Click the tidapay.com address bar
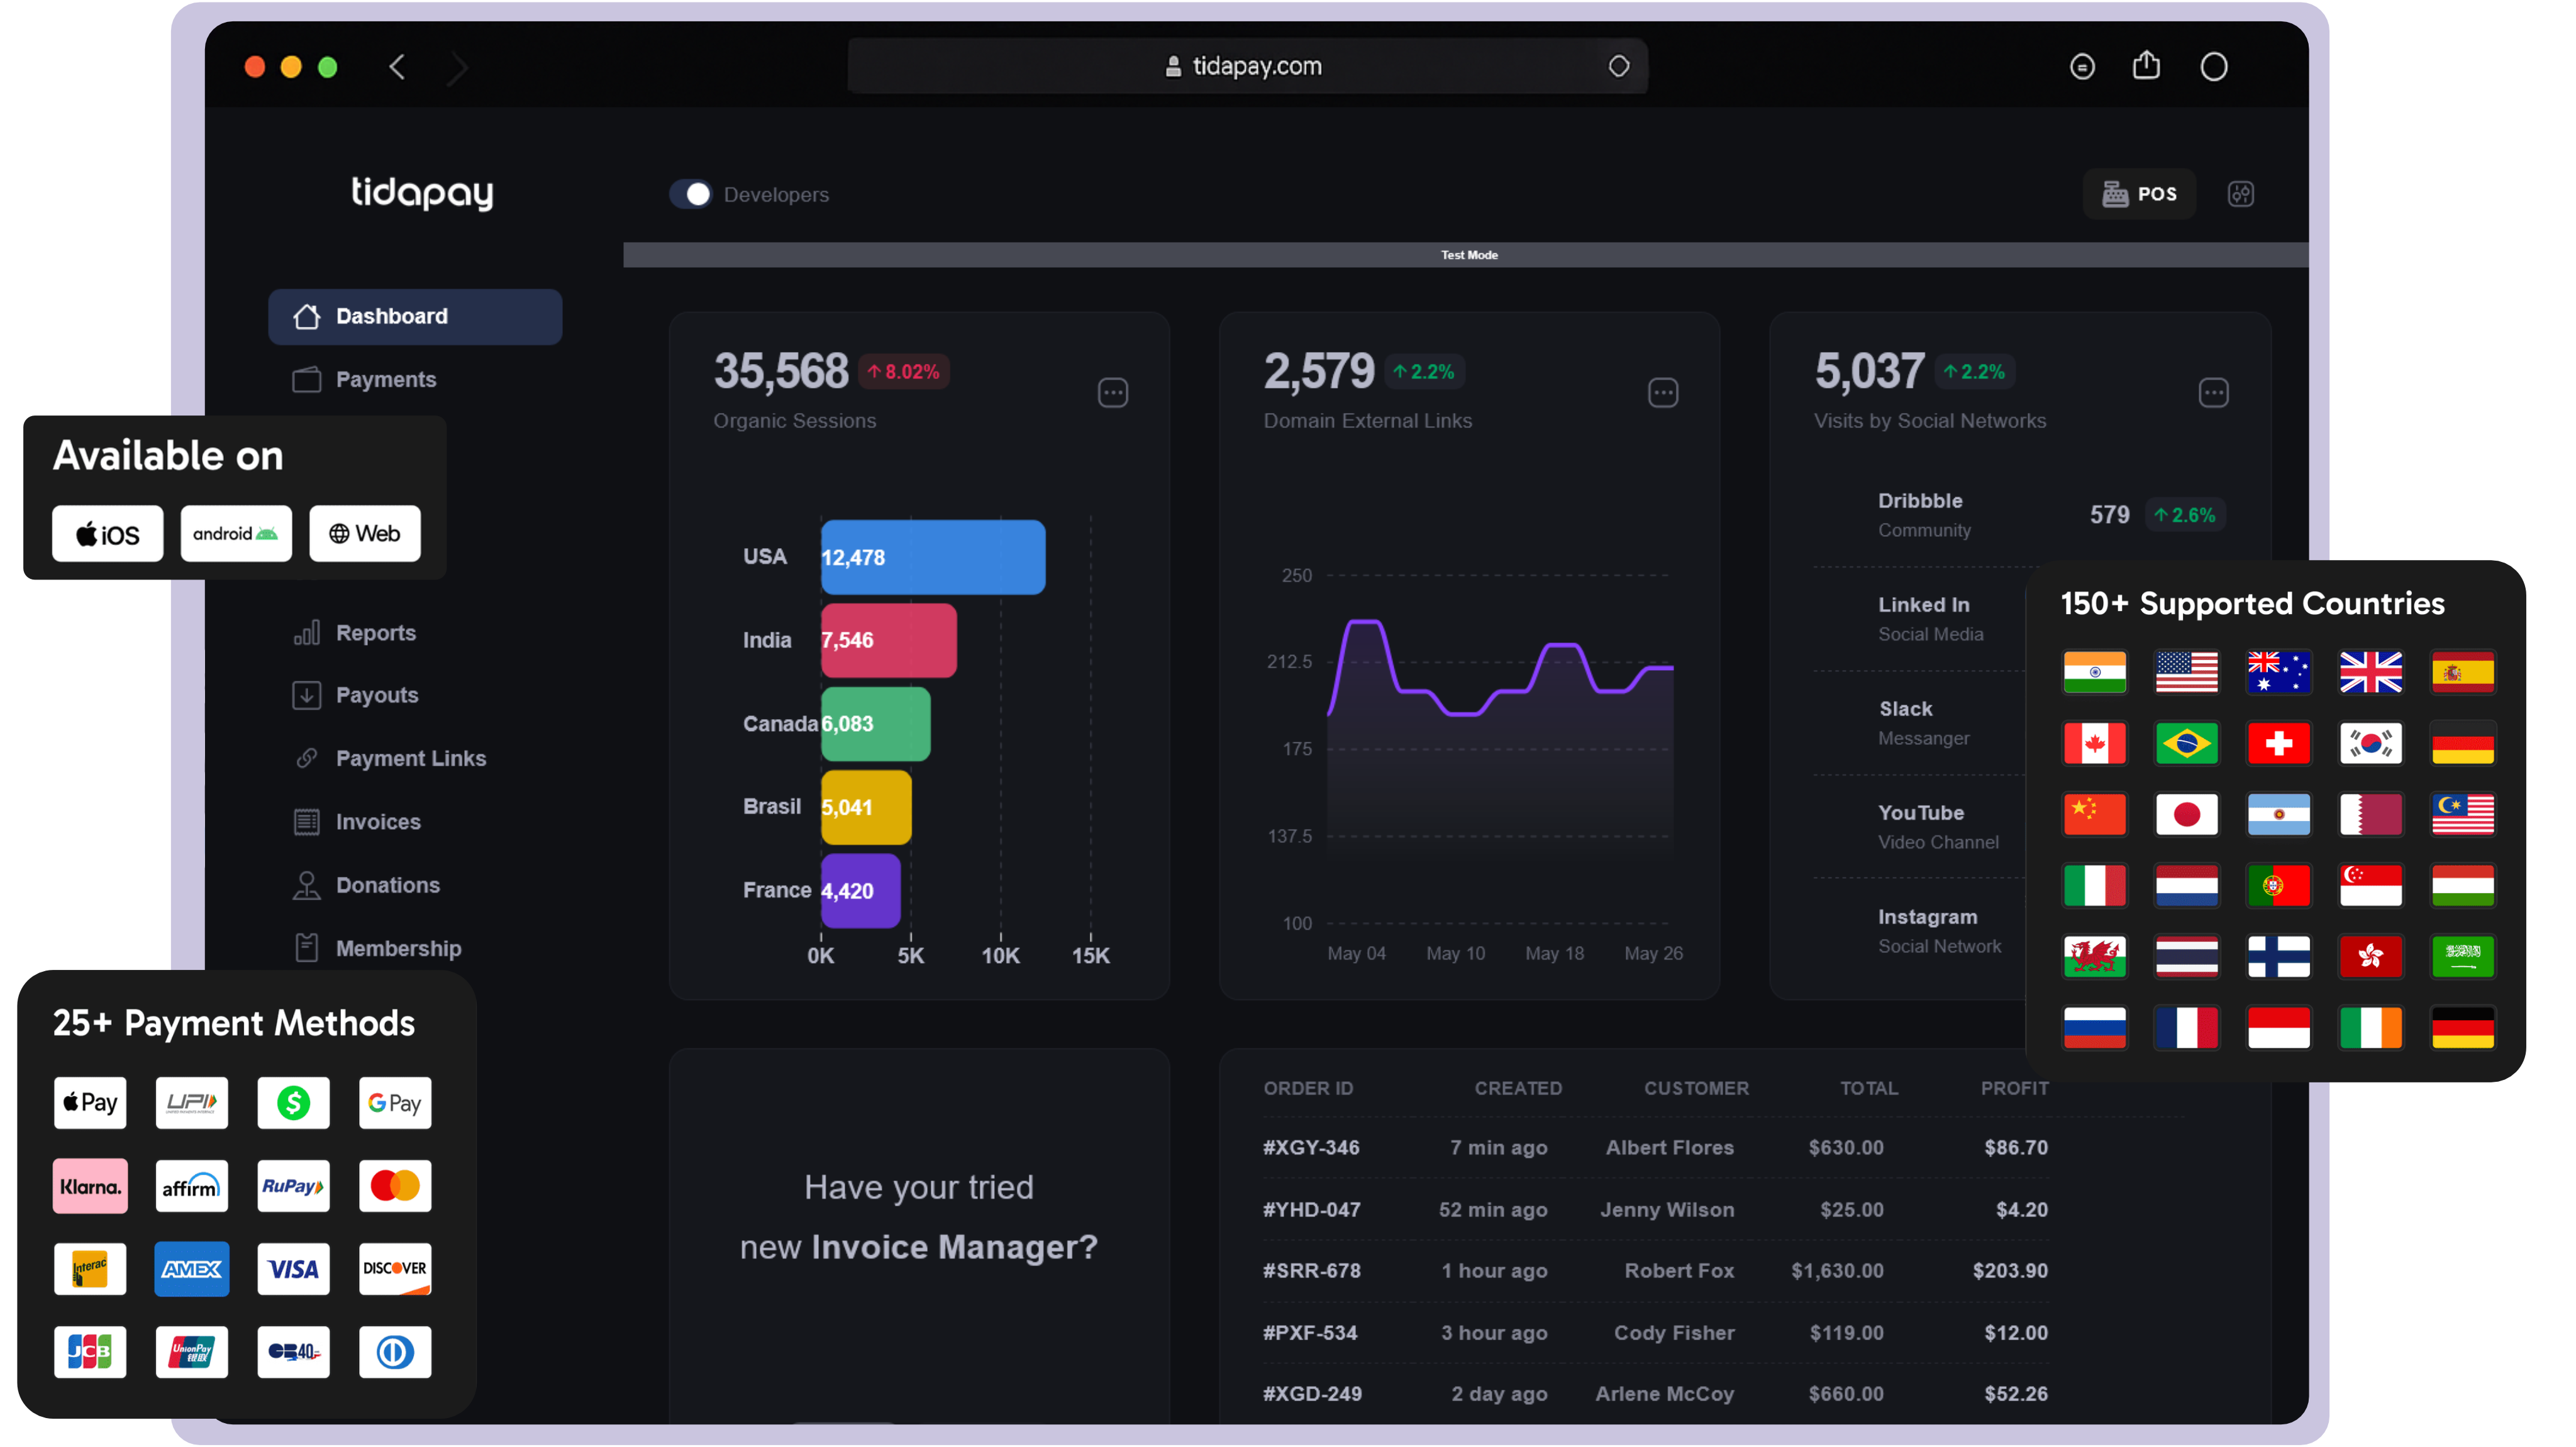 (1247, 66)
